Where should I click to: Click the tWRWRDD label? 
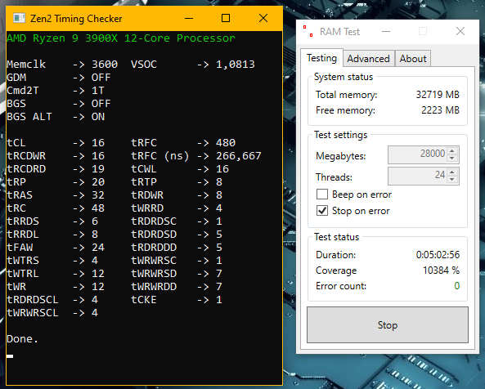[154, 286]
